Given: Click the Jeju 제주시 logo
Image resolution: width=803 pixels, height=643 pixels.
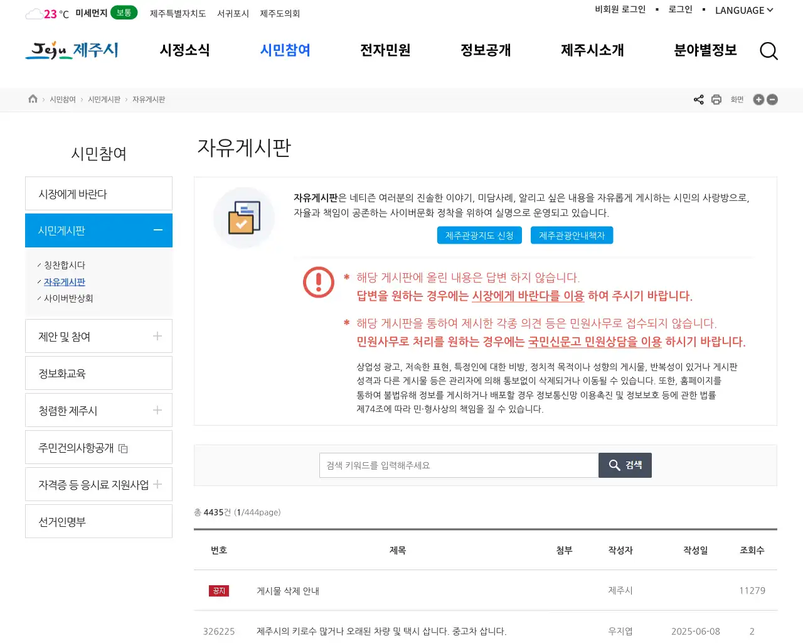Looking at the screenshot, I should [72, 50].
